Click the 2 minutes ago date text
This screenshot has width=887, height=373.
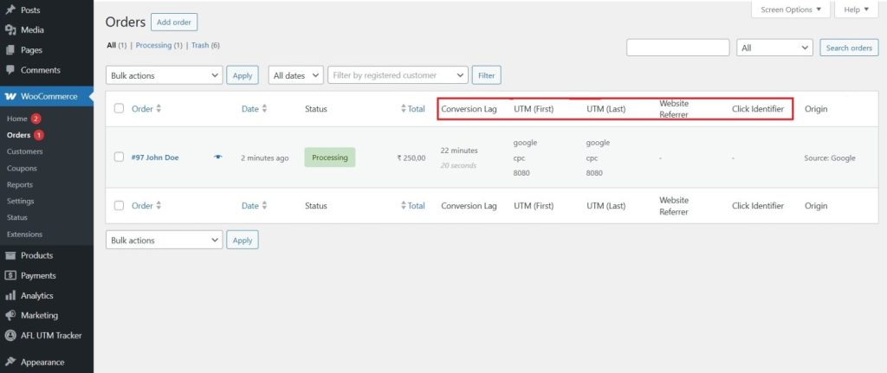pos(265,158)
